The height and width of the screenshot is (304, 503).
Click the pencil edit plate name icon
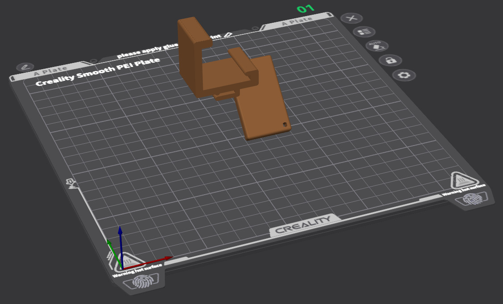(25, 67)
